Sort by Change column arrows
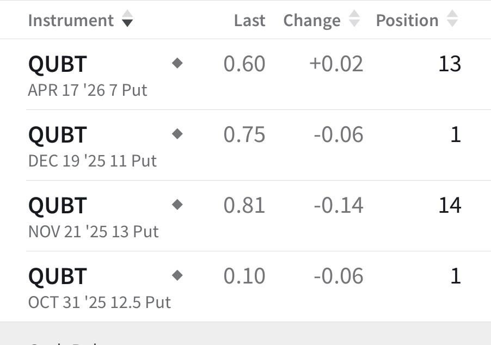The width and height of the screenshot is (491, 345). [354, 19]
